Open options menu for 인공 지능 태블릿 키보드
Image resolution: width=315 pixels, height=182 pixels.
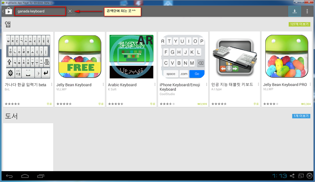[x=258, y=84]
